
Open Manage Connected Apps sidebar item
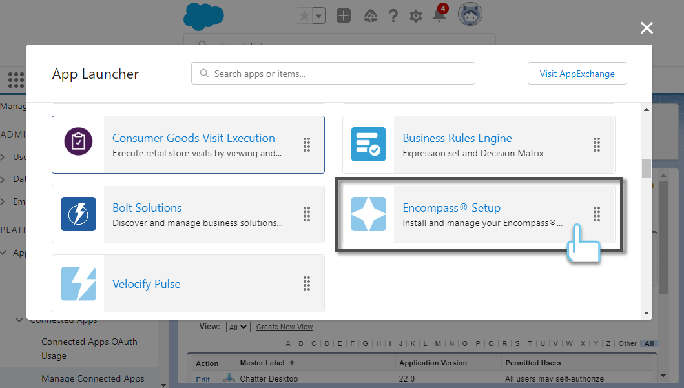pyautogui.click(x=93, y=378)
